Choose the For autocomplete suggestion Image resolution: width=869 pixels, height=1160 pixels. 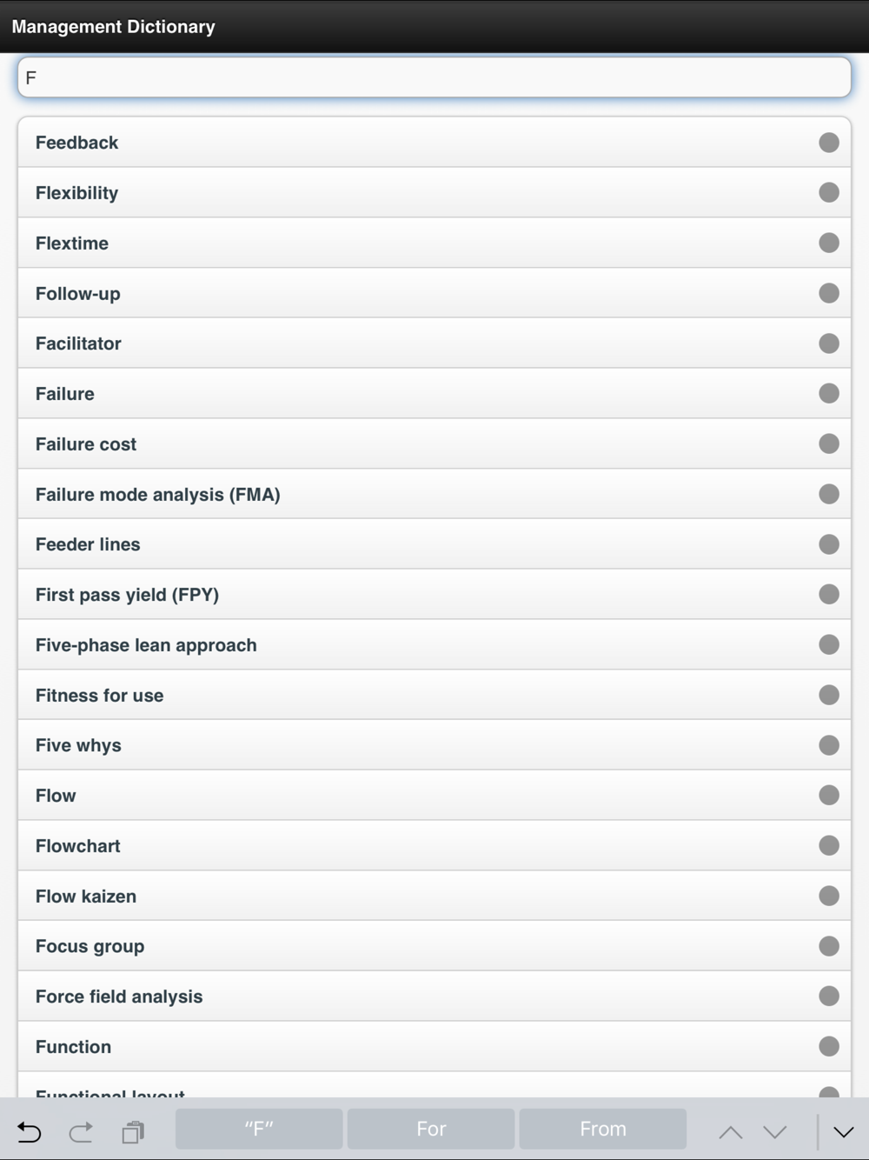(x=431, y=1129)
